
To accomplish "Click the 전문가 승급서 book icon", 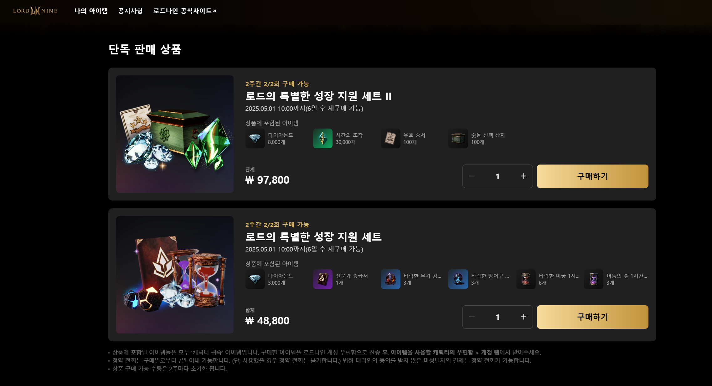I will tap(322, 279).
